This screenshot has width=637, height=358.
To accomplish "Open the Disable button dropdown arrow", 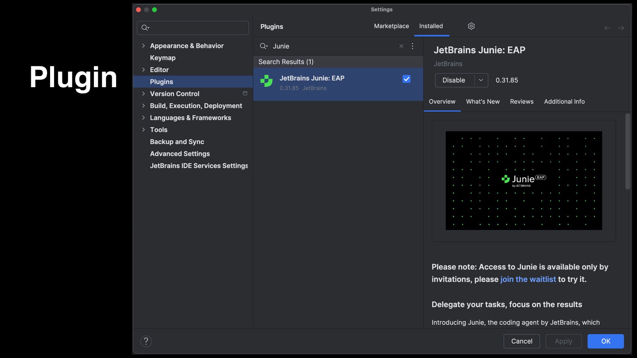I will (481, 80).
